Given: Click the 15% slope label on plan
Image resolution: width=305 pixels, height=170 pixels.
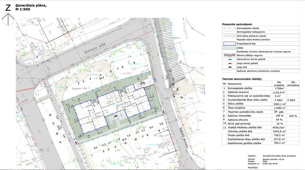Looking at the screenshot, I should tap(143, 83).
